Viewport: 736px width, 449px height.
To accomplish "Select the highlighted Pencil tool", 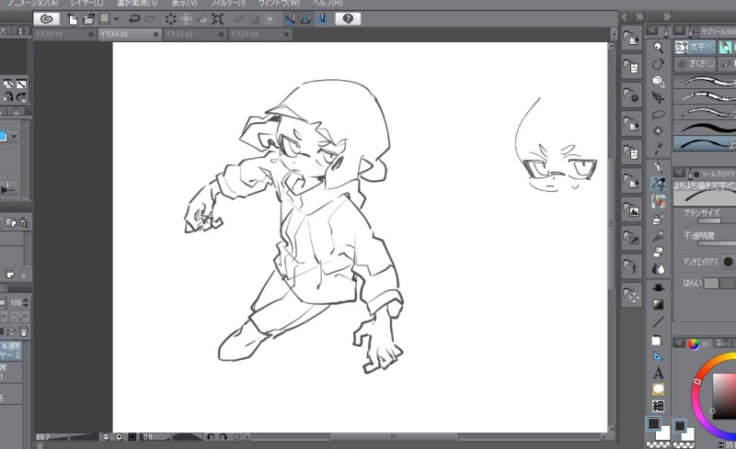I will click(x=658, y=184).
